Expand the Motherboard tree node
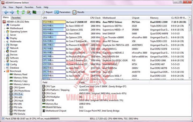This screenshot has width=193, height=122. [x=5, y=28]
